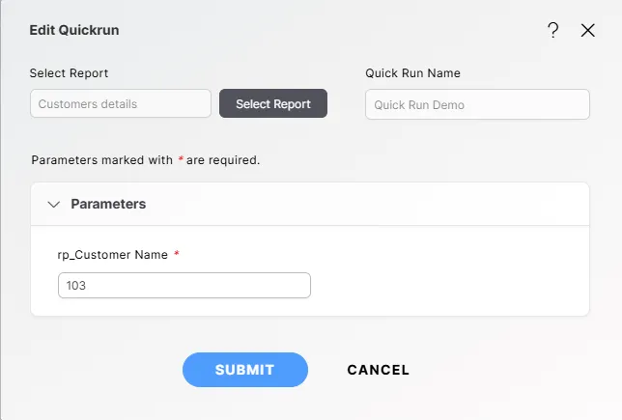Screen dimensions: 622x420
Task: Click the Select Report button
Action: point(273,104)
